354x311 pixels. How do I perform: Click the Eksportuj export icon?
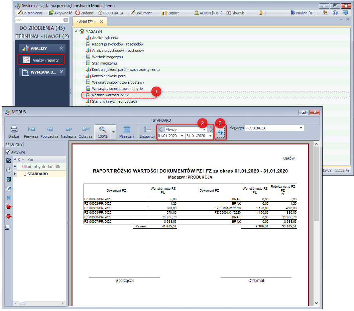coord(147,129)
